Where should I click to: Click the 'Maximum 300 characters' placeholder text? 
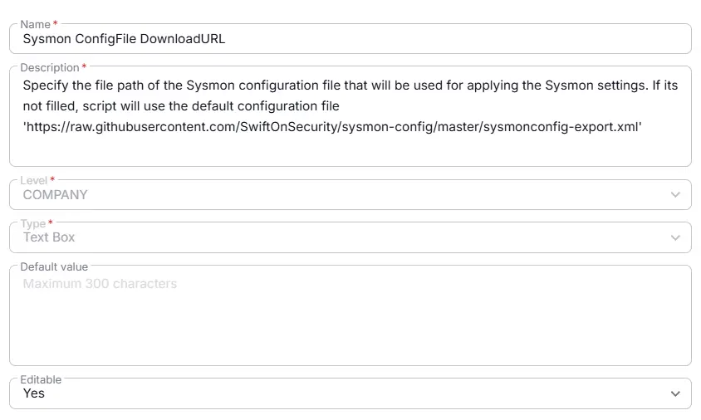tap(100, 284)
